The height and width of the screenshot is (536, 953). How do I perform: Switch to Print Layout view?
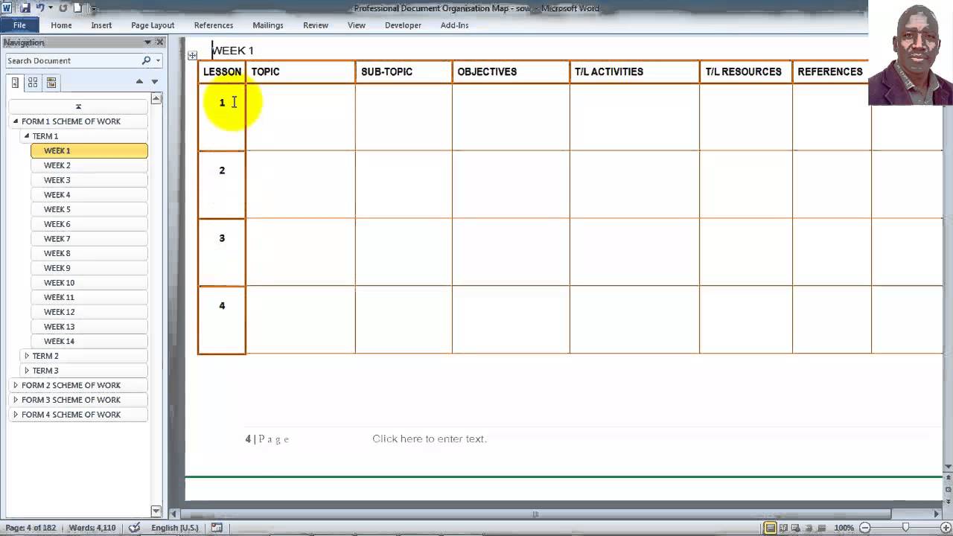click(x=771, y=528)
